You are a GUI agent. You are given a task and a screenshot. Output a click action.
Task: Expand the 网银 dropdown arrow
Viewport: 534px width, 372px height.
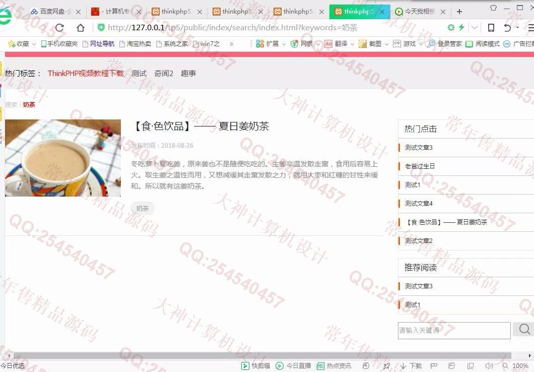pos(318,44)
